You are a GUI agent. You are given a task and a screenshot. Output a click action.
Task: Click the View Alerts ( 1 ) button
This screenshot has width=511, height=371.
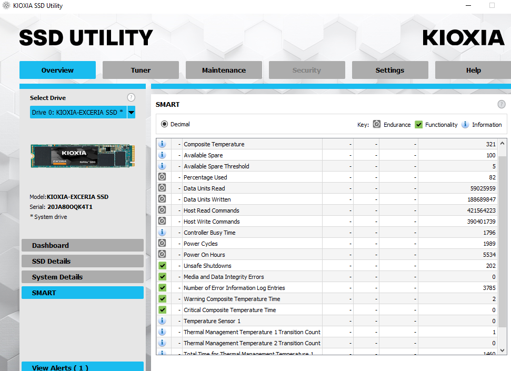[x=83, y=367]
